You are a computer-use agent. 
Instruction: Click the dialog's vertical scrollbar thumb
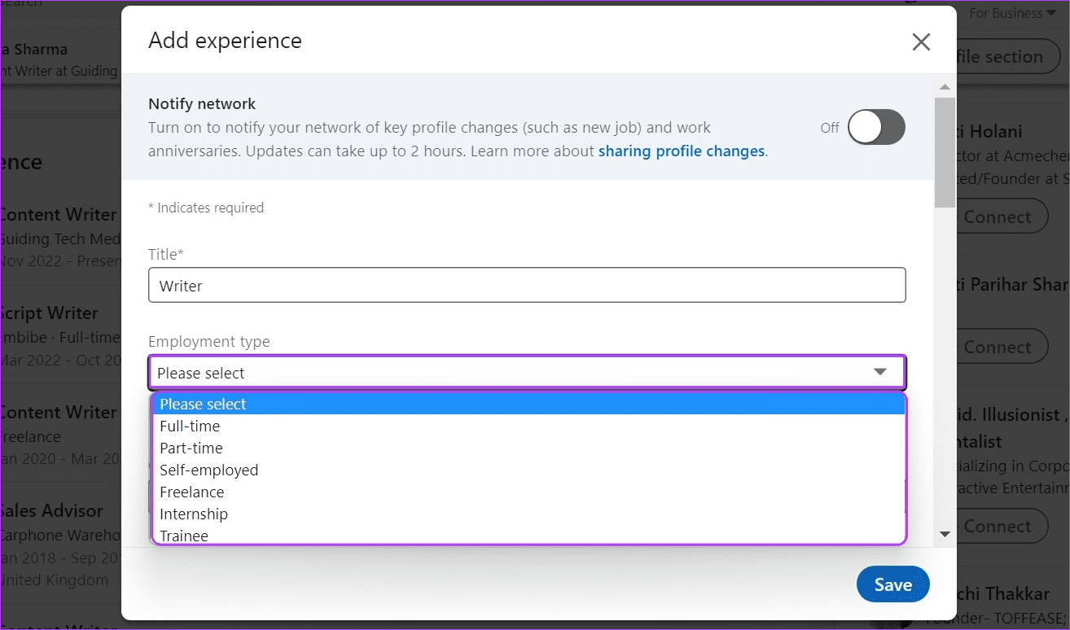point(945,152)
